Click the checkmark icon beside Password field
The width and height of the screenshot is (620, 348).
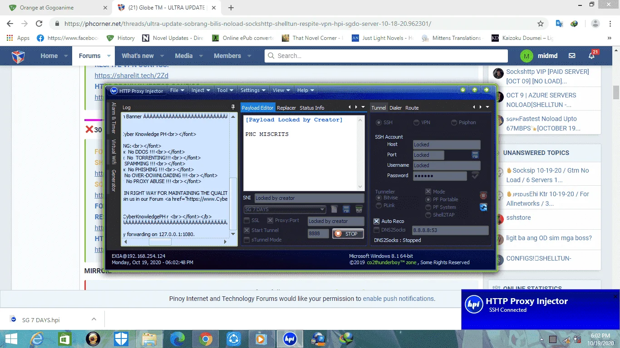coord(475,175)
